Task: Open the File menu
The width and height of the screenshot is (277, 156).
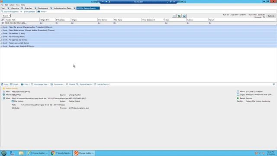Action: click(2, 5)
